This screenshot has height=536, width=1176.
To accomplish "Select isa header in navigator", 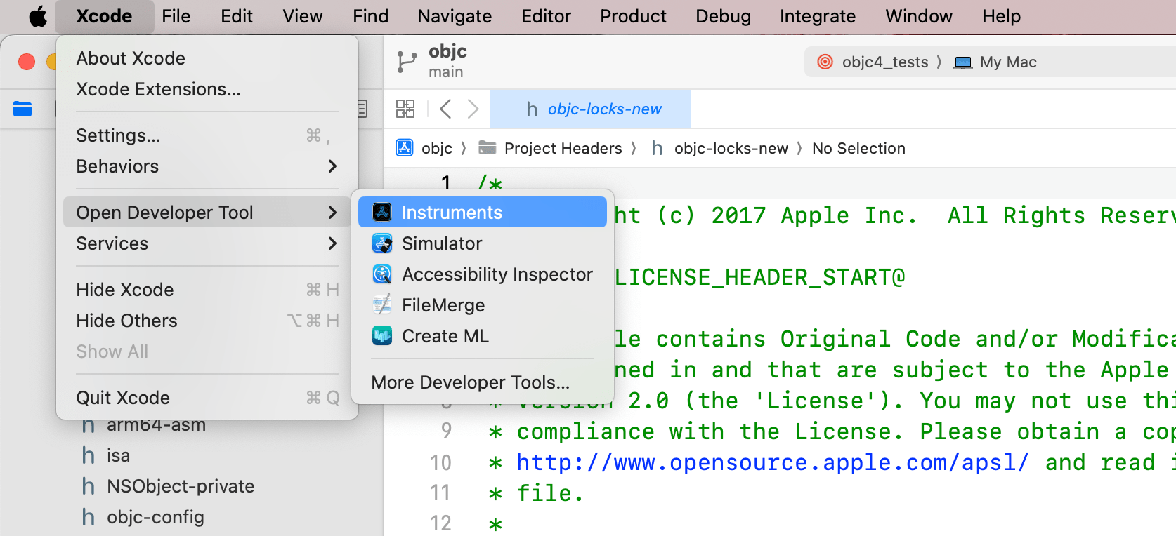I will (118, 455).
